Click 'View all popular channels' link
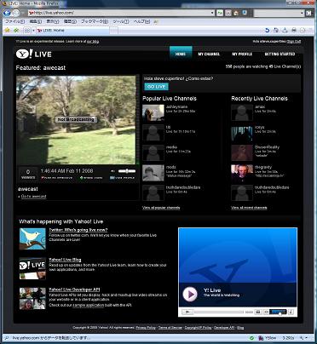 (161, 208)
